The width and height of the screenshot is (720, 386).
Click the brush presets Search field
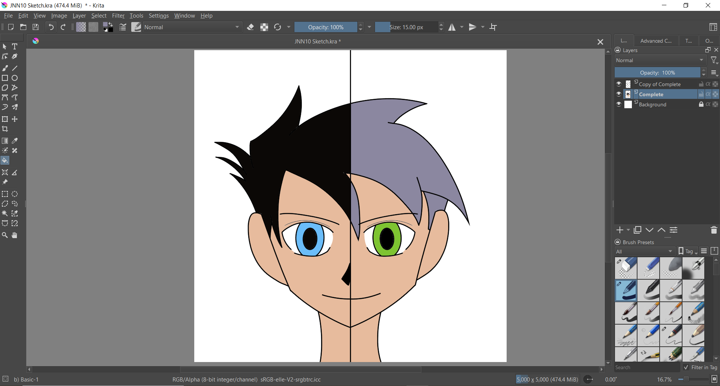click(x=647, y=367)
